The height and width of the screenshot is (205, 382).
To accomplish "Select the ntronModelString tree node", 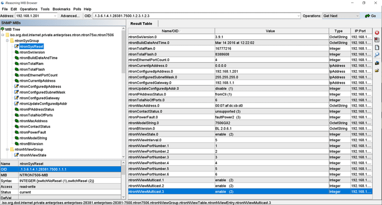I will (33, 138).
